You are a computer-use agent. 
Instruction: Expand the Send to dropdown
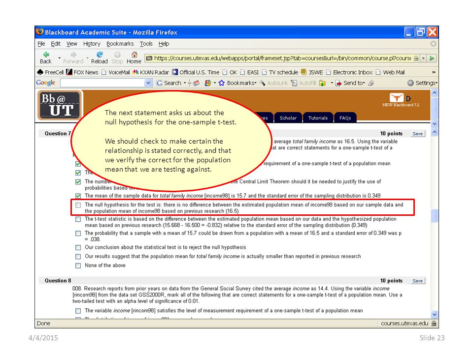364,83
